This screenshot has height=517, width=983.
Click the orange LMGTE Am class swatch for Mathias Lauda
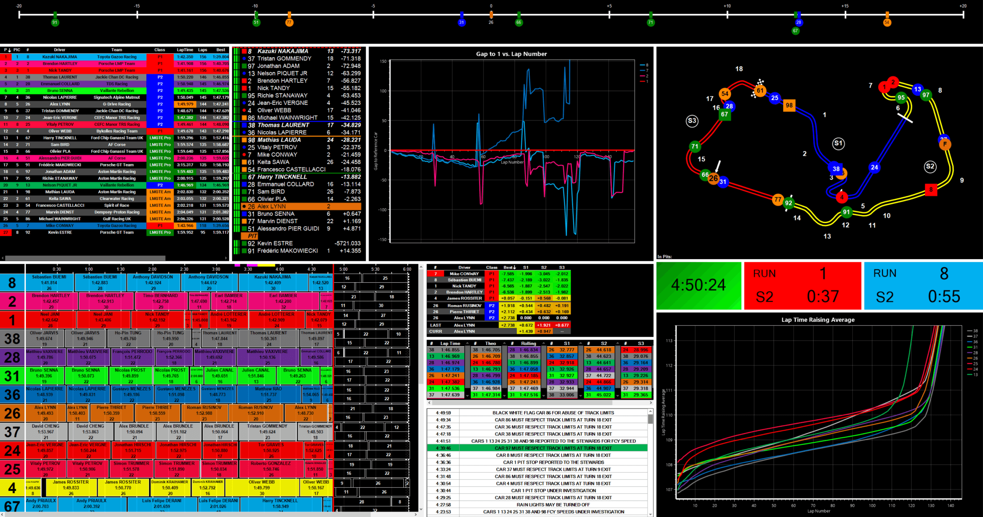click(160, 192)
